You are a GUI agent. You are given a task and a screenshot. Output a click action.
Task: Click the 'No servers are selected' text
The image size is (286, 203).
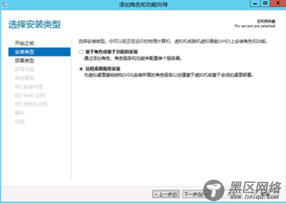coord(255,26)
